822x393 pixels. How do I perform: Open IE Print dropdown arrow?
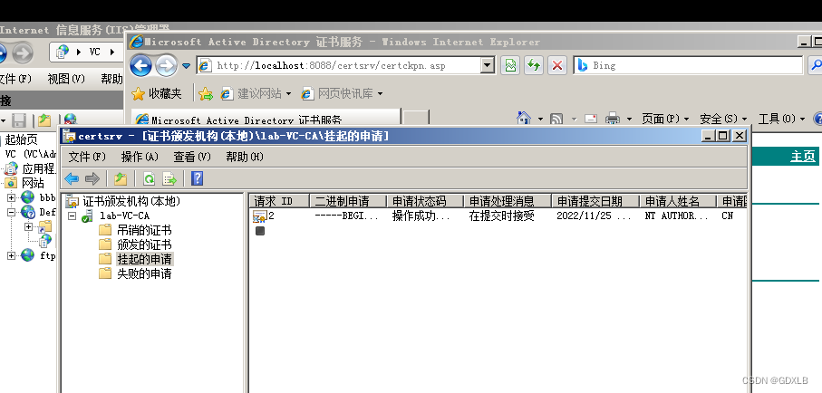pyautogui.click(x=629, y=120)
